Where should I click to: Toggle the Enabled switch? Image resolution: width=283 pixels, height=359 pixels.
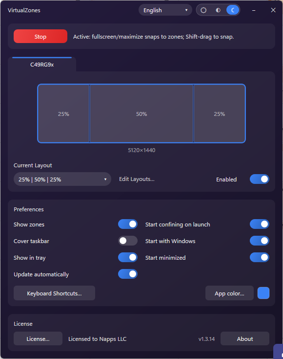259,179
